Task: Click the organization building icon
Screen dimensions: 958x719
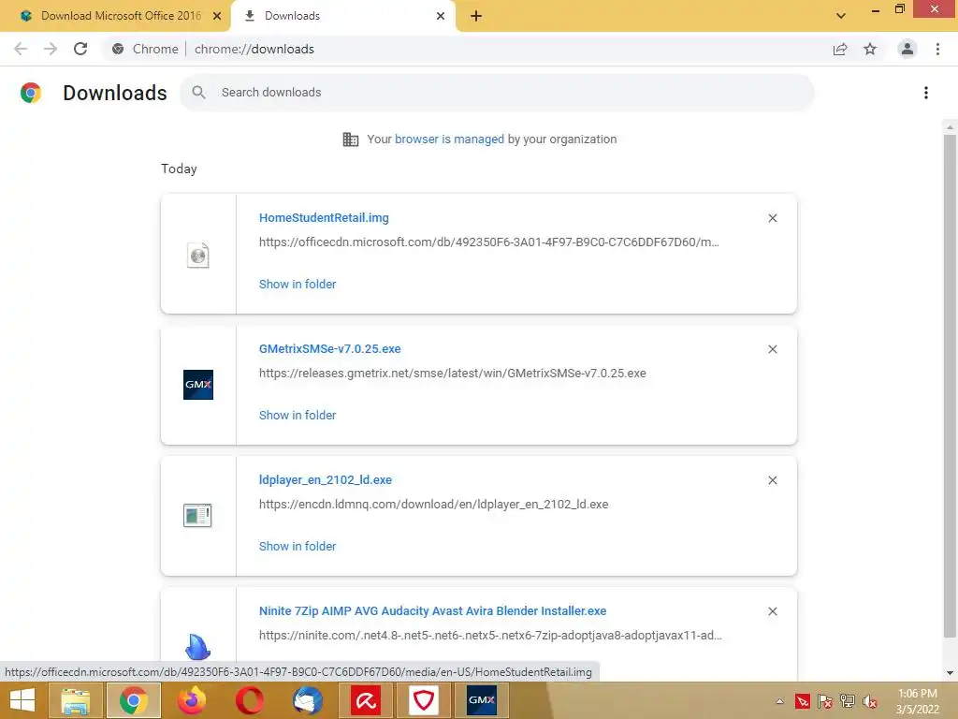Action: 351,139
